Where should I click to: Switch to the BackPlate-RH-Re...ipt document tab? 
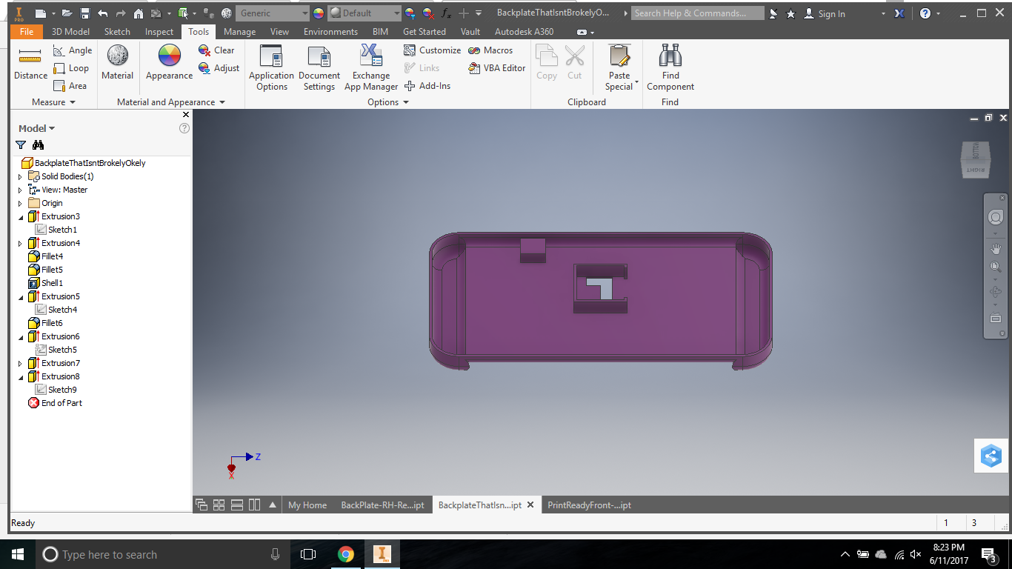click(x=382, y=505)
